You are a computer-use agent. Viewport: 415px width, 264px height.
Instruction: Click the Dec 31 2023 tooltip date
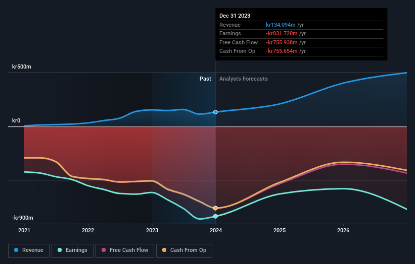click(x=235, y=16)
